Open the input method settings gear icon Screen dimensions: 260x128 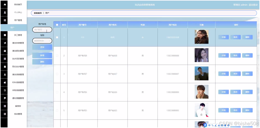pyautogui.click(x=228, y=125)
